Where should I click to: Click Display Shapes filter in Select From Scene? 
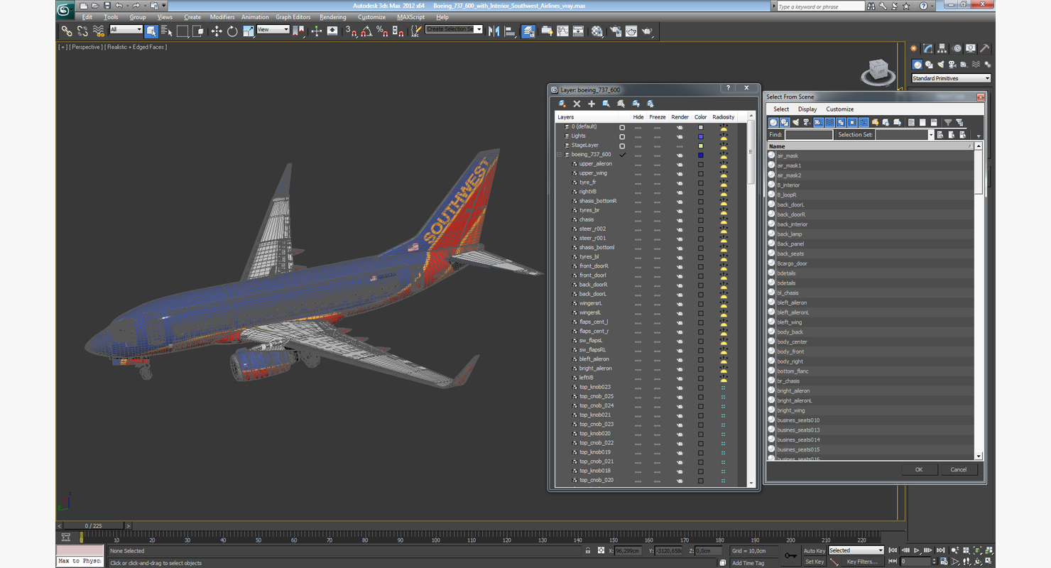tap(785, 122)
